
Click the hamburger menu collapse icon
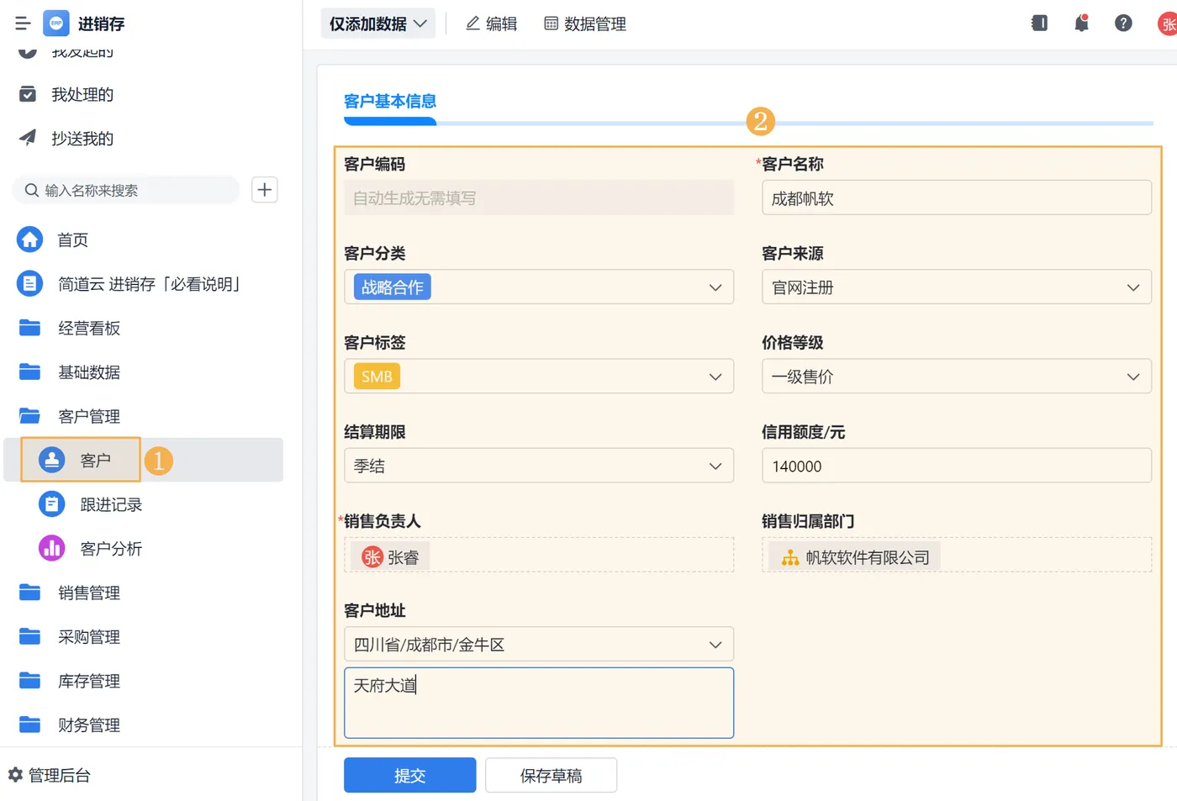(x=23, y=24)
